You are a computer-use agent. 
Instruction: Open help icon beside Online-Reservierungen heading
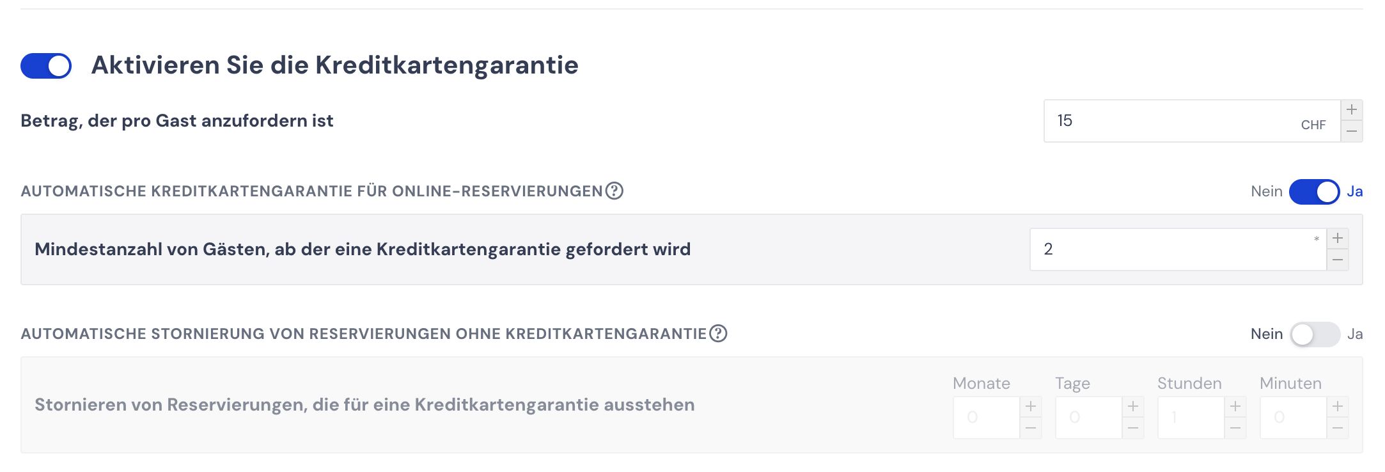pyautogui.click(x=614, y=191)
